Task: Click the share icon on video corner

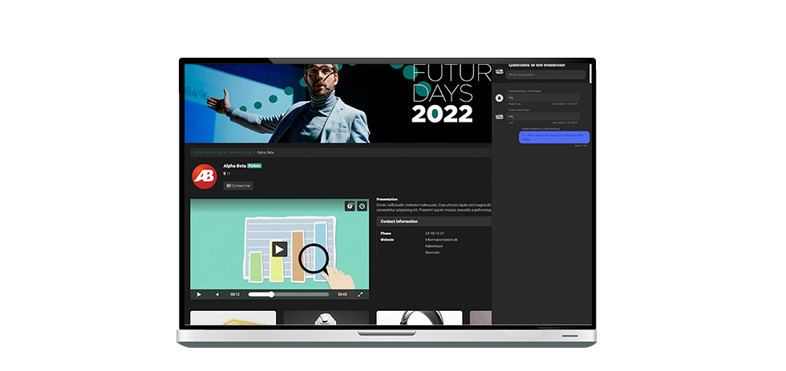Action: tap(350, 206)
